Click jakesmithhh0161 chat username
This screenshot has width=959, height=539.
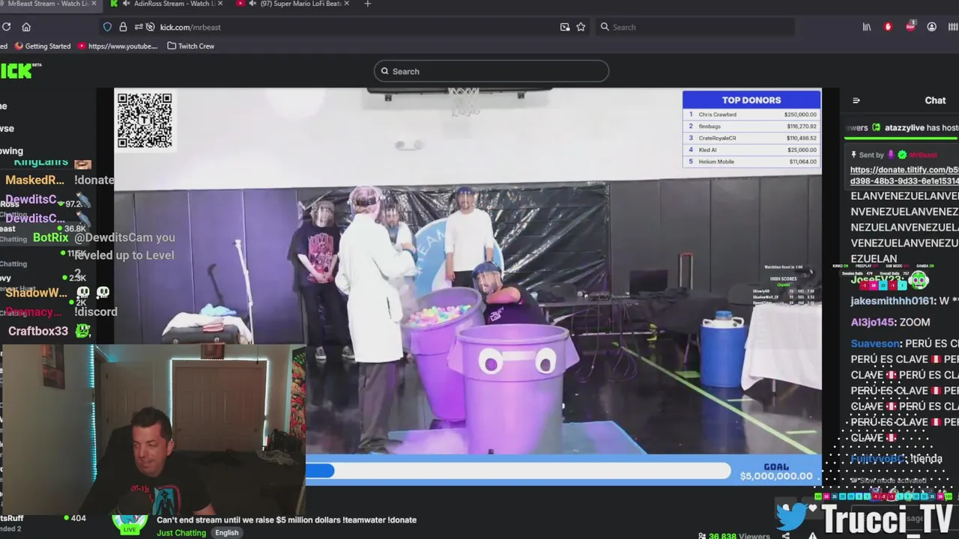(x=892, y=301)
